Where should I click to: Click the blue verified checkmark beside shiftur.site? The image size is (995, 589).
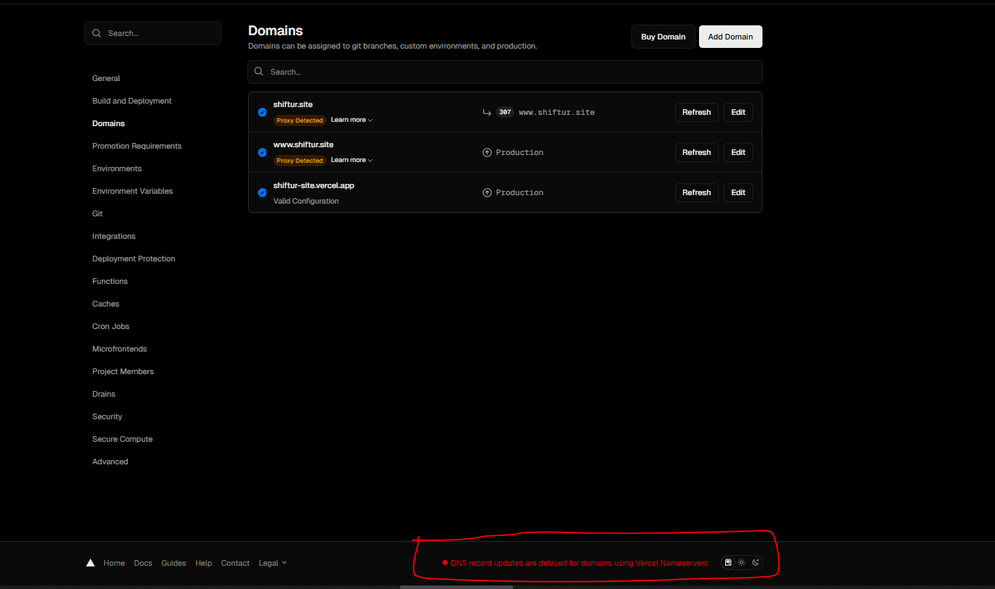(x=262, y=112)
